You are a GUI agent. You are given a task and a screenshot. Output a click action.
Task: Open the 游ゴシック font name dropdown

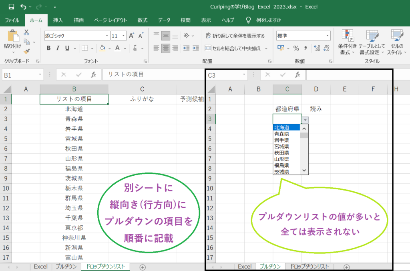(107, 36)
